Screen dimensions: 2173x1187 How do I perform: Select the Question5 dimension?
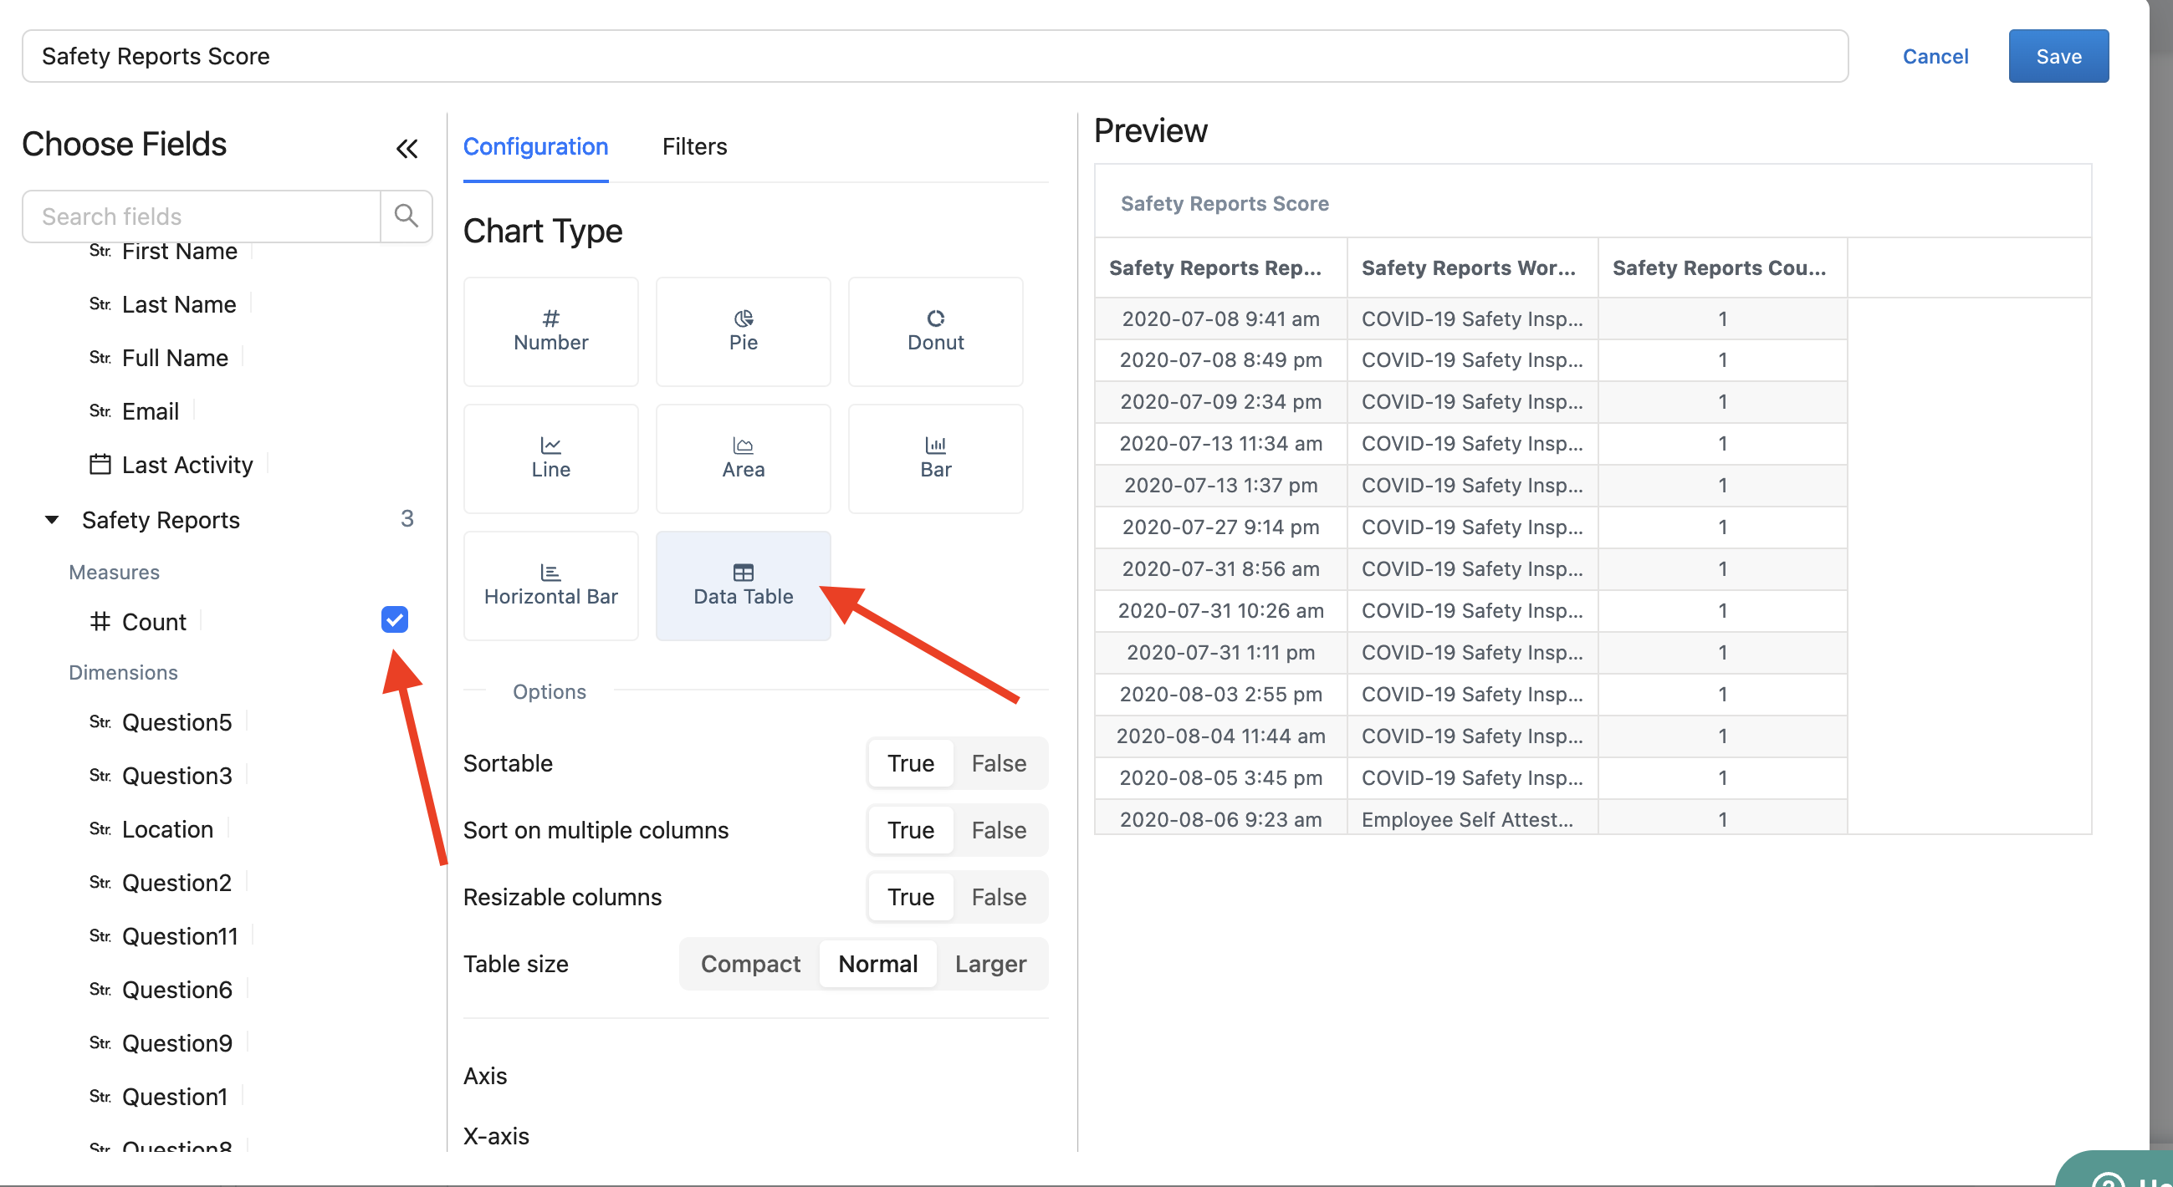coord(176,722)
